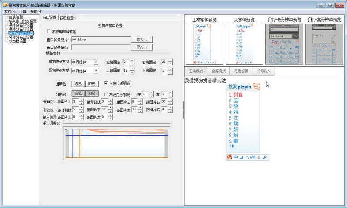Increase 输入位置 距图片左 value with up arrow
The image size is (347, 208).
(x=110, y=116)
